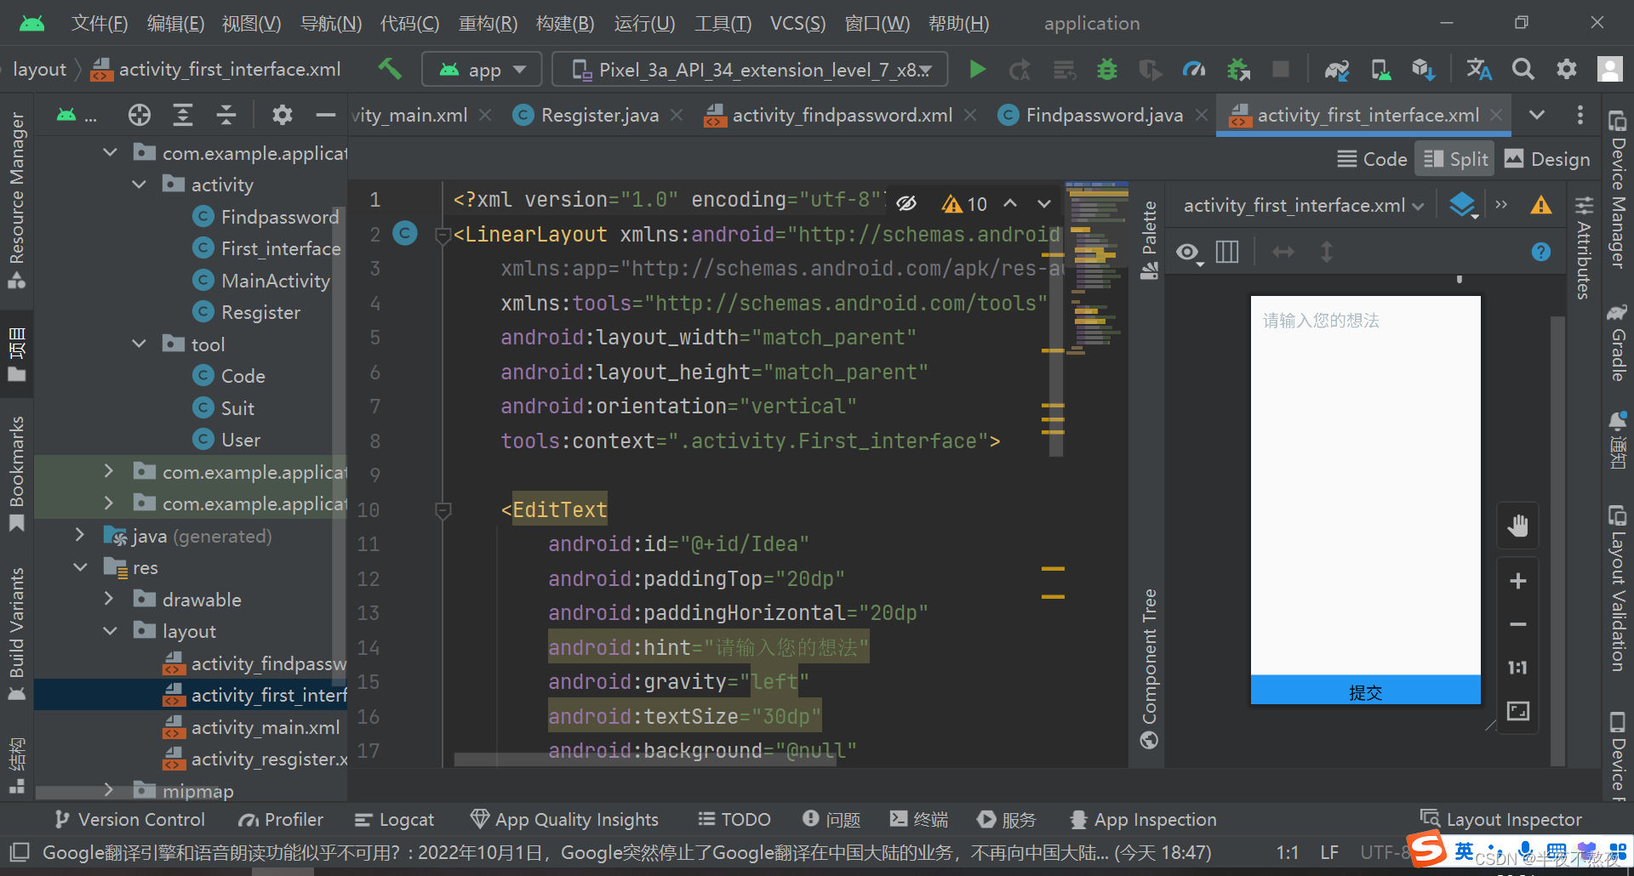Click the 提交 button in the layout preview
This screenshot has width=1634, height=876.
[1365, 691]
